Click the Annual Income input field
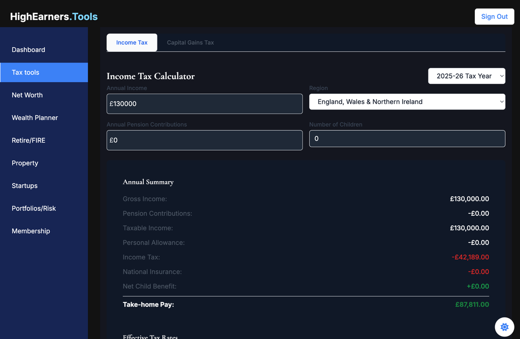This screenshot has width=520, height=339. click(x=204, y=104)
